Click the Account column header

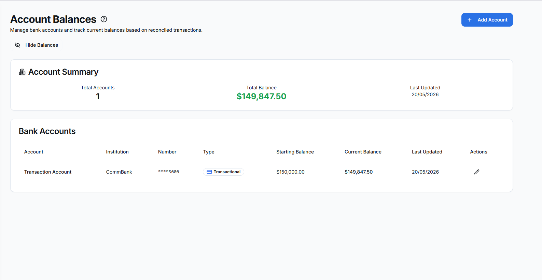click(33, 152)
